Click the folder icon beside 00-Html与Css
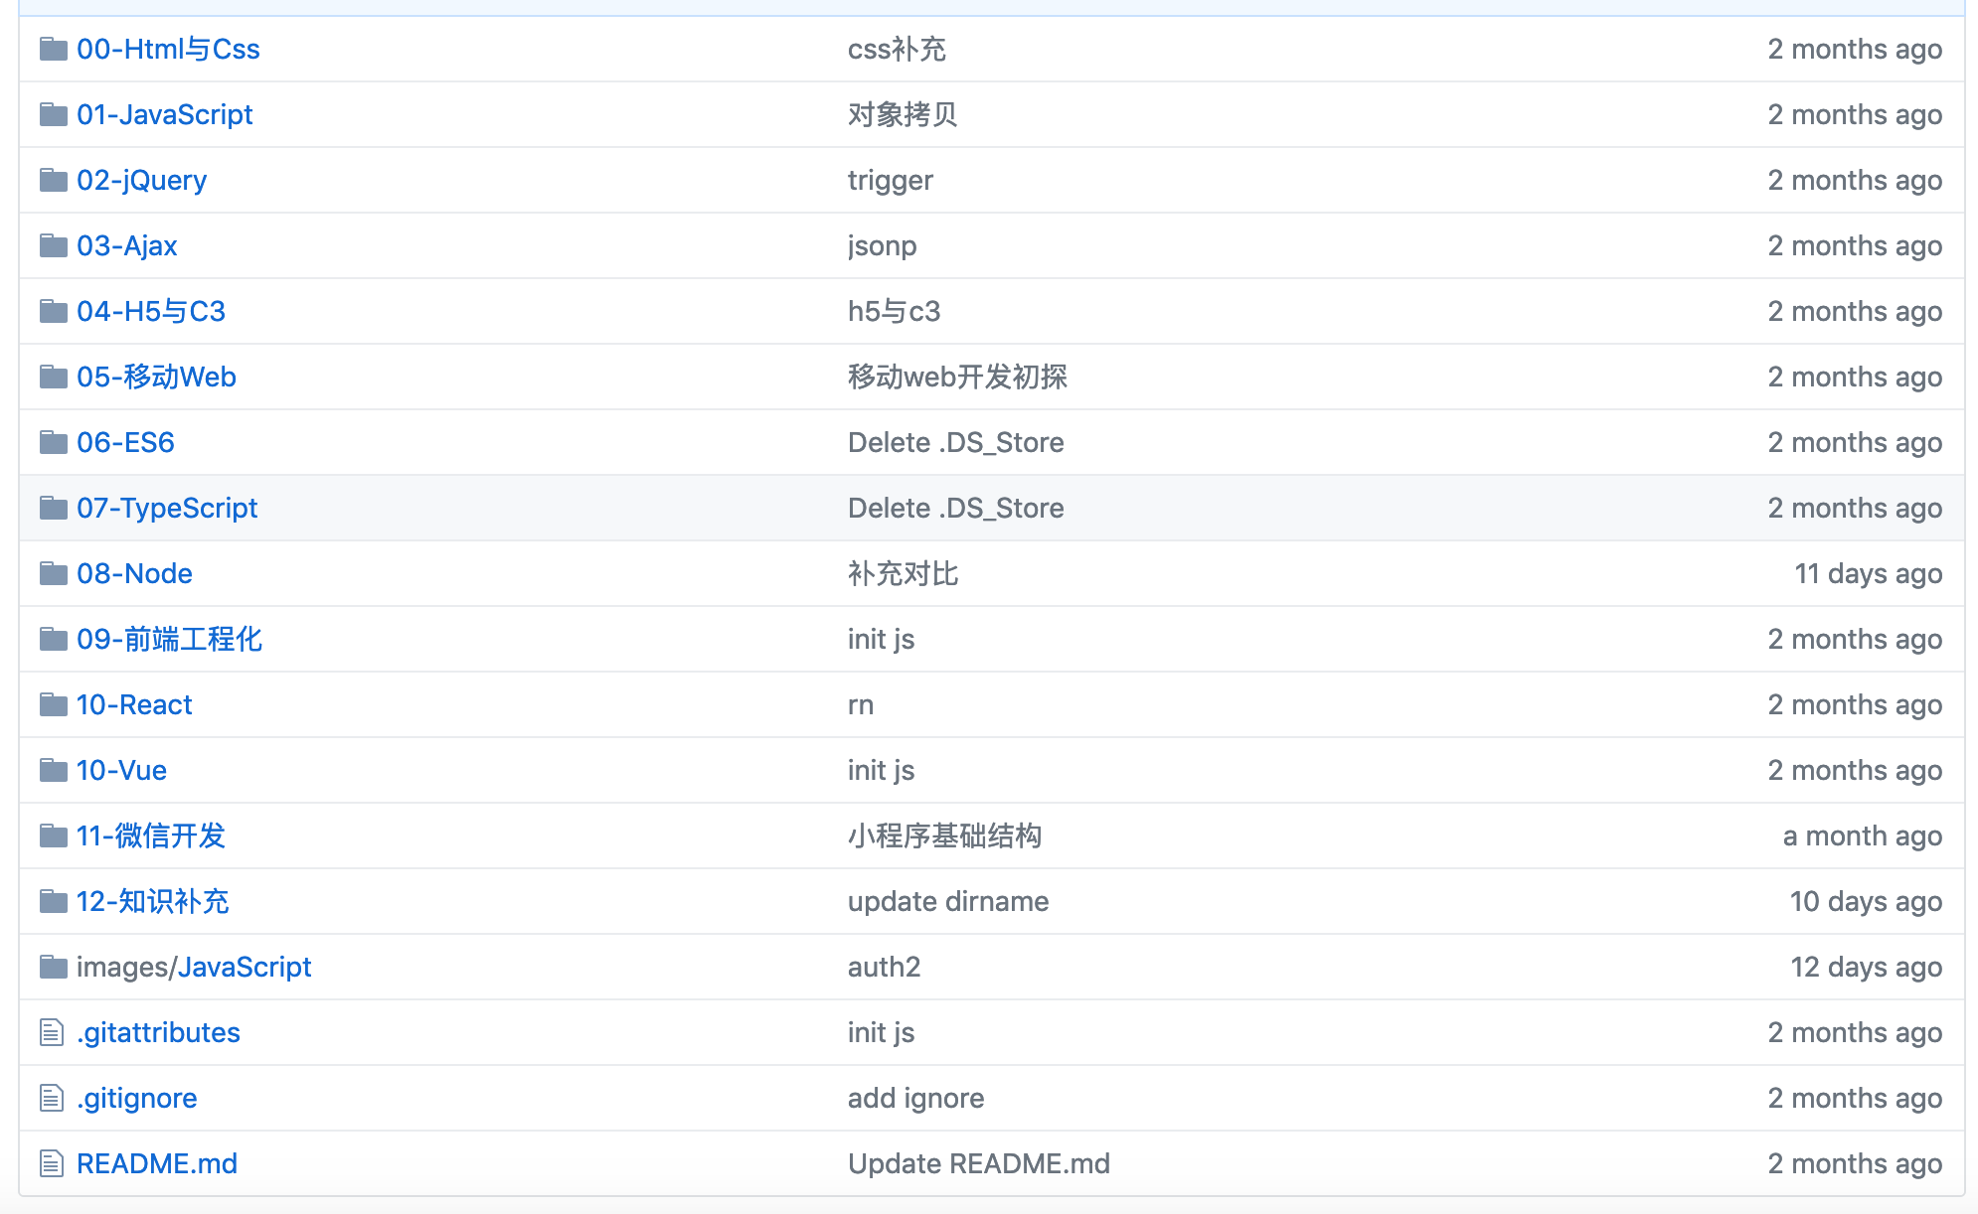1978x1214 pixels. 53,49
